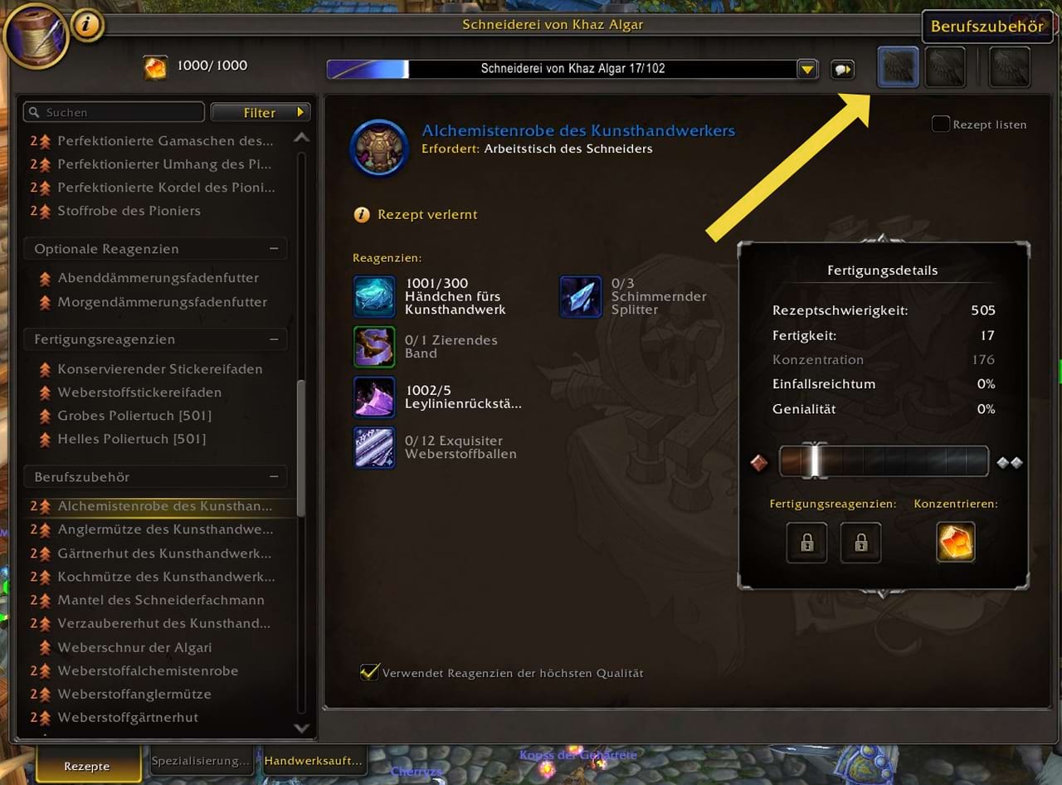Screen dimensions: 1062x785
Task: Click the Zierendes Band reagent icon
Action: [374, 346]
